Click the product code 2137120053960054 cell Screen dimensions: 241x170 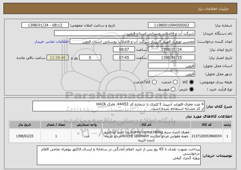(207, 136)
